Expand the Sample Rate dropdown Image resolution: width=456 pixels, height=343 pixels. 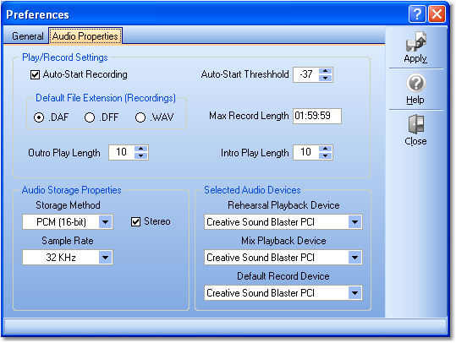105,258
